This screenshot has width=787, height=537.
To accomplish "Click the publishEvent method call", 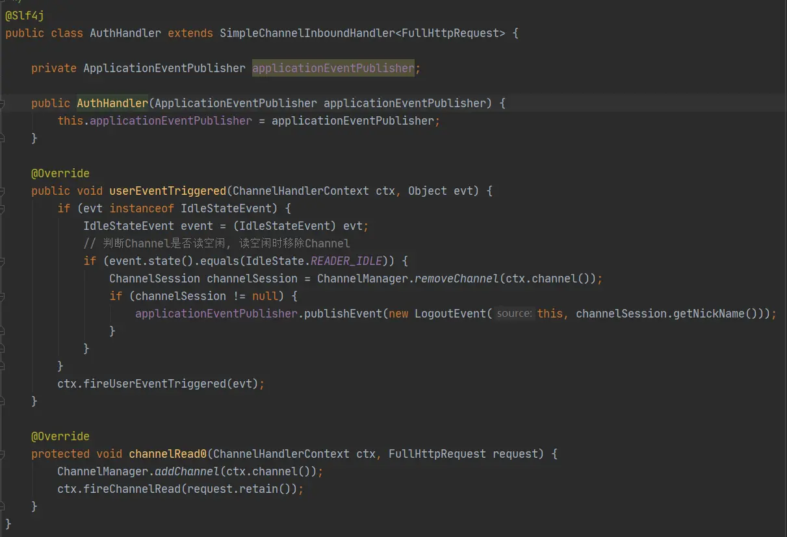I will [x=343, y=314].
